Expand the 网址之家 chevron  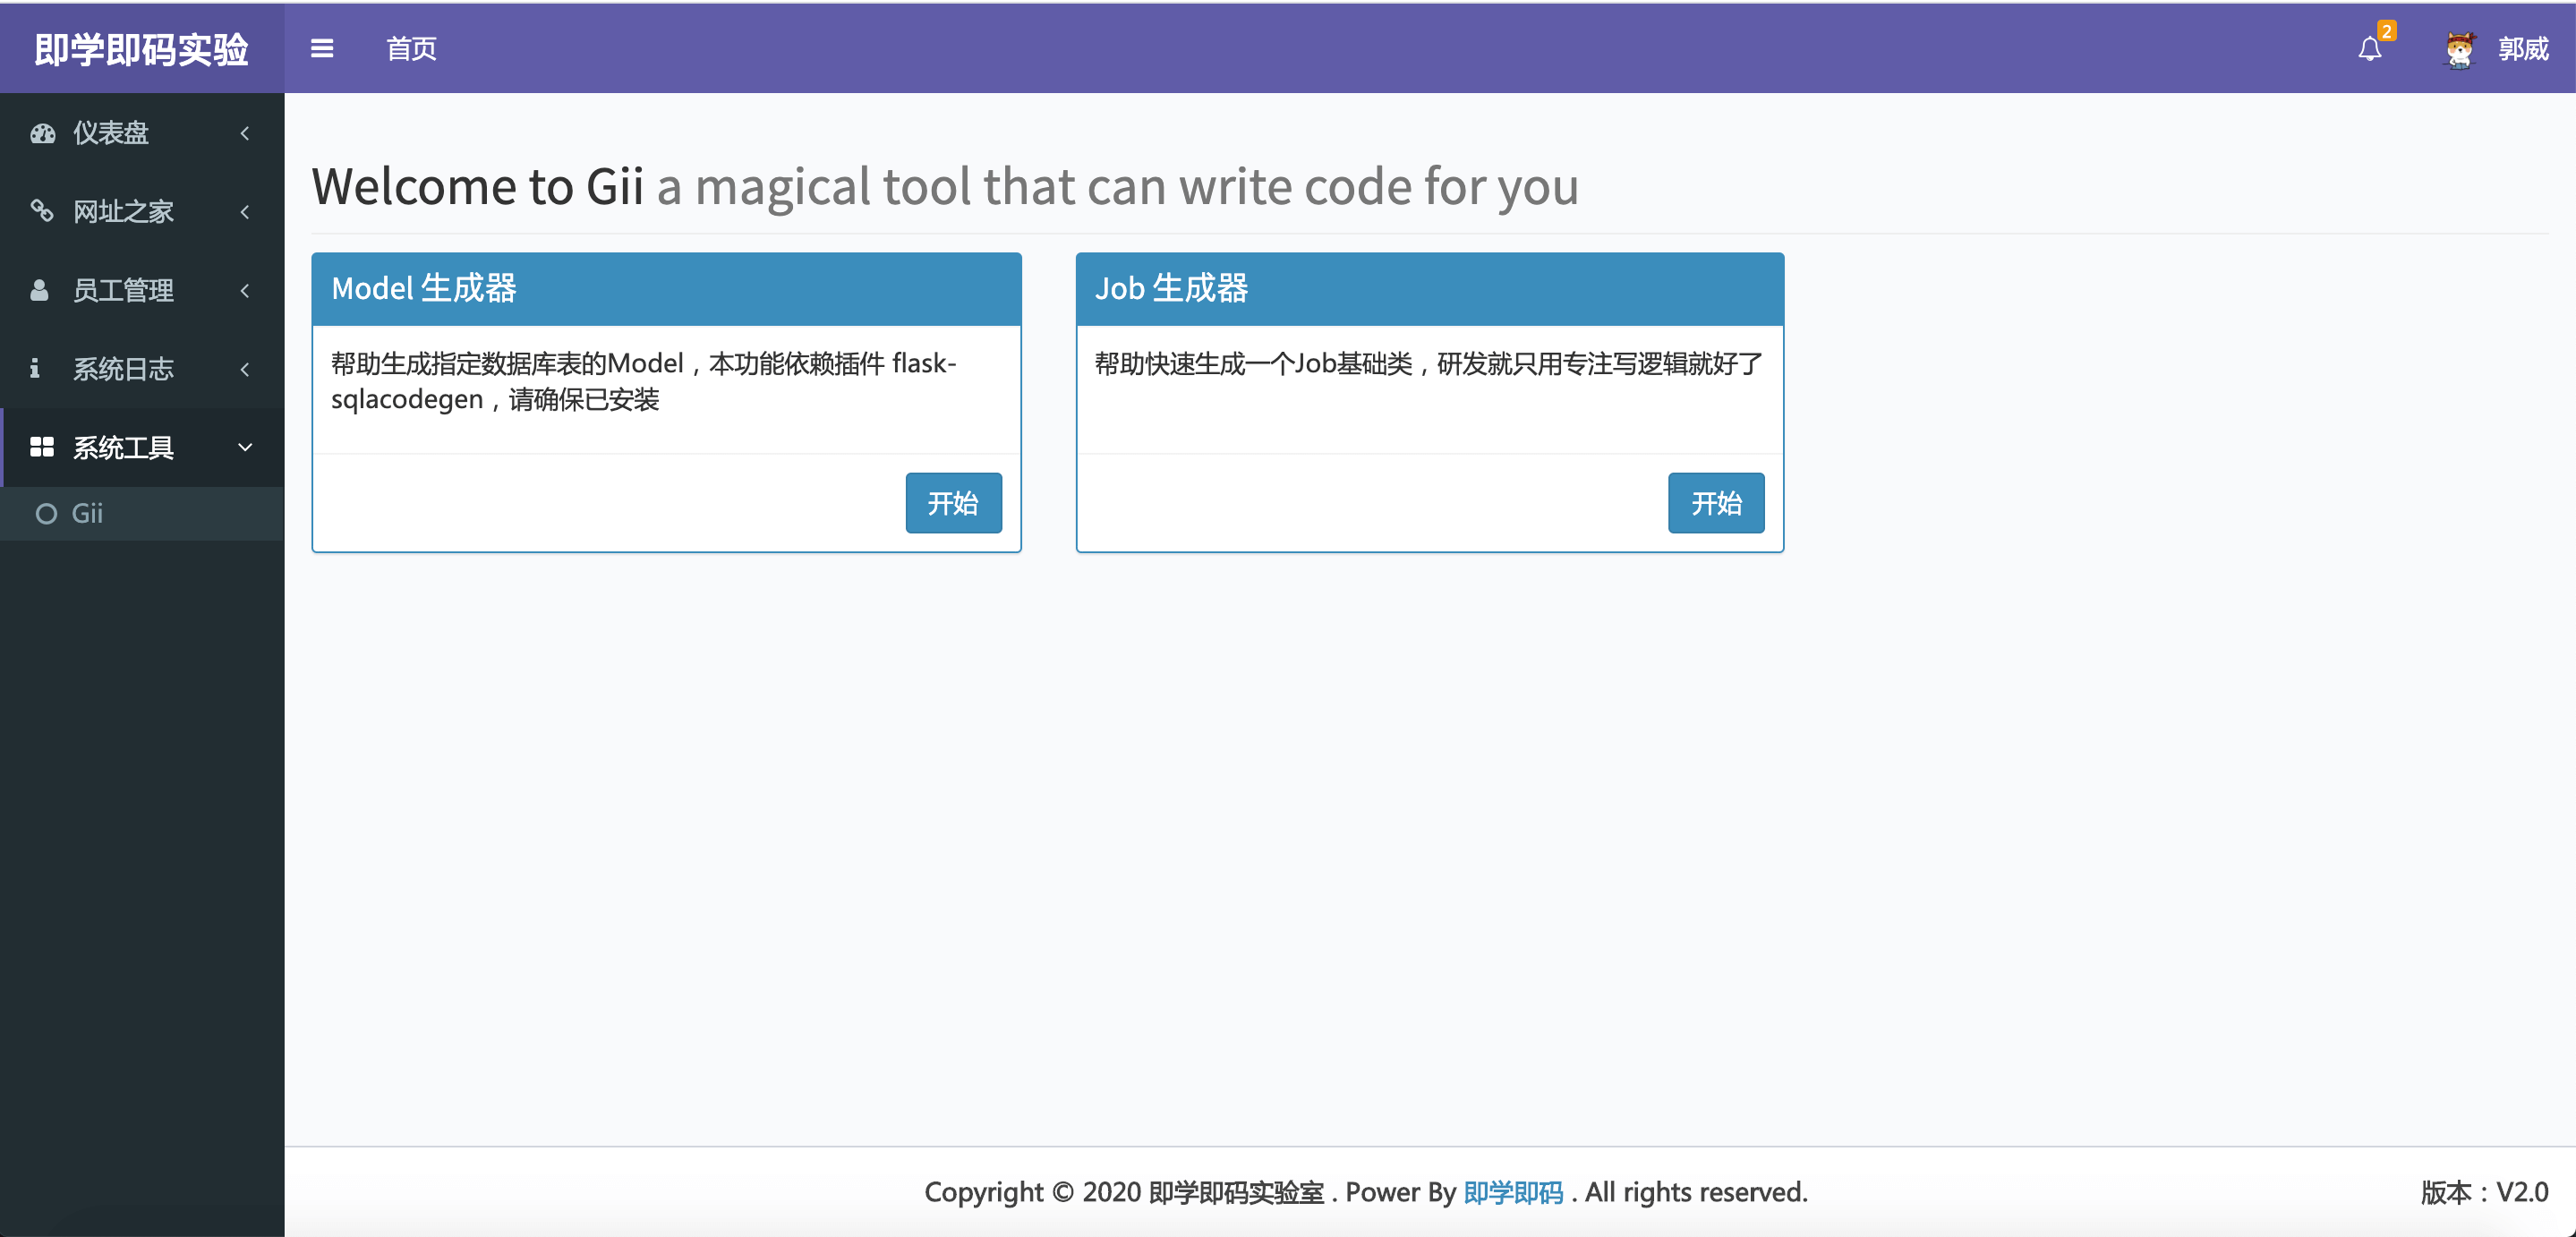245,211
